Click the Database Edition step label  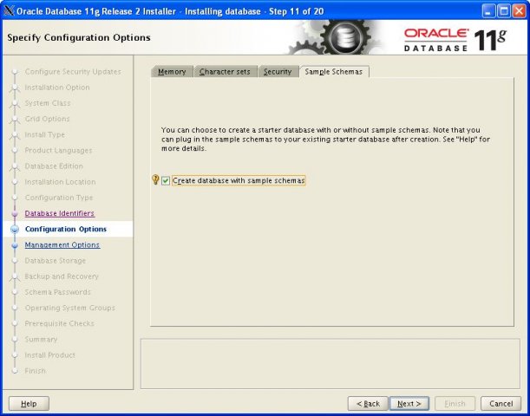tap(54, 166)
